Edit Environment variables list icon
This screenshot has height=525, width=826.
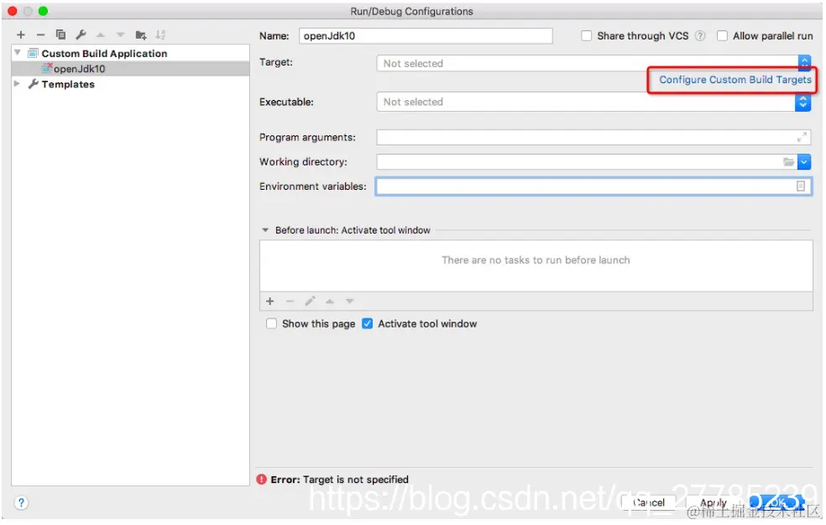coord(801,186)
